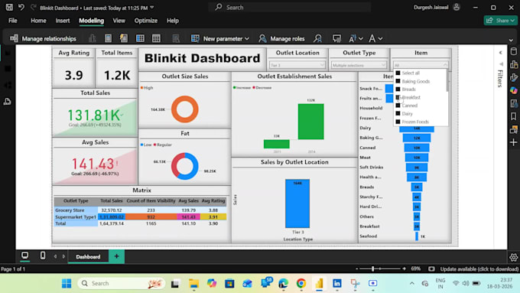Switch to desktop layout icon at bottom
The width and height of the screenshot is (520, 293).
(25, 256)
